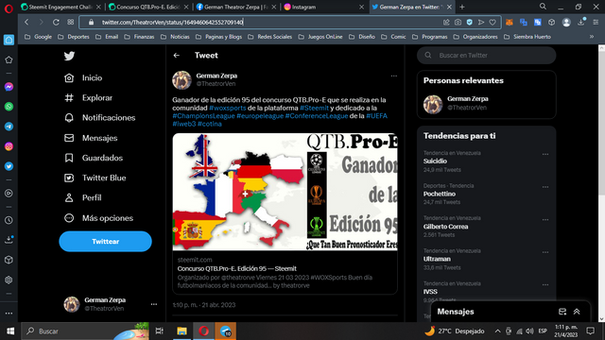Open options for Suicidio trend

(545, 154)
